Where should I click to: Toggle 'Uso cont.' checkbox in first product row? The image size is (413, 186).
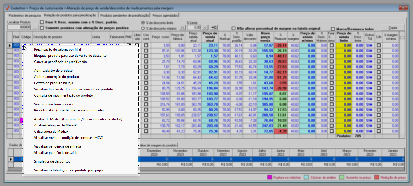point(146,45)
